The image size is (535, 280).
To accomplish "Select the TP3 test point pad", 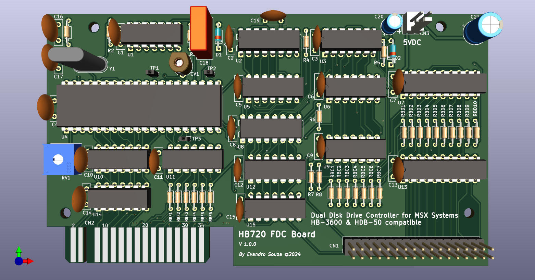I will [x=185, y=139].
